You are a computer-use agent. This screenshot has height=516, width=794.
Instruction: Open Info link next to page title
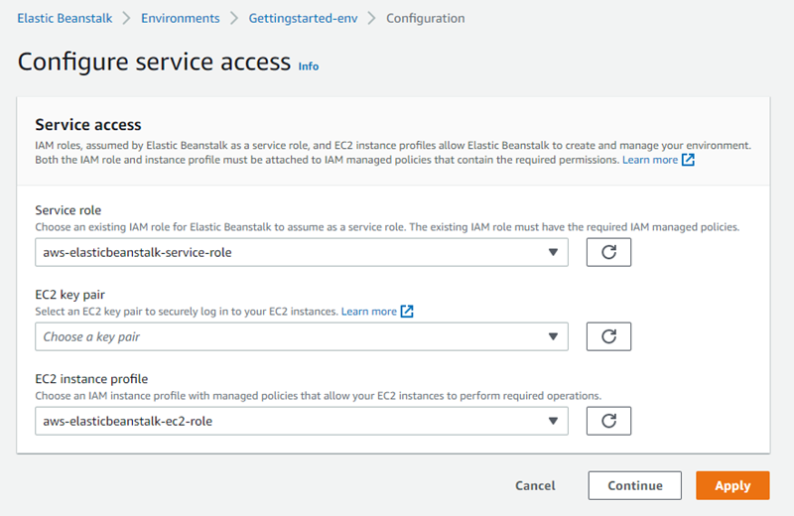[x=309, y=66]
